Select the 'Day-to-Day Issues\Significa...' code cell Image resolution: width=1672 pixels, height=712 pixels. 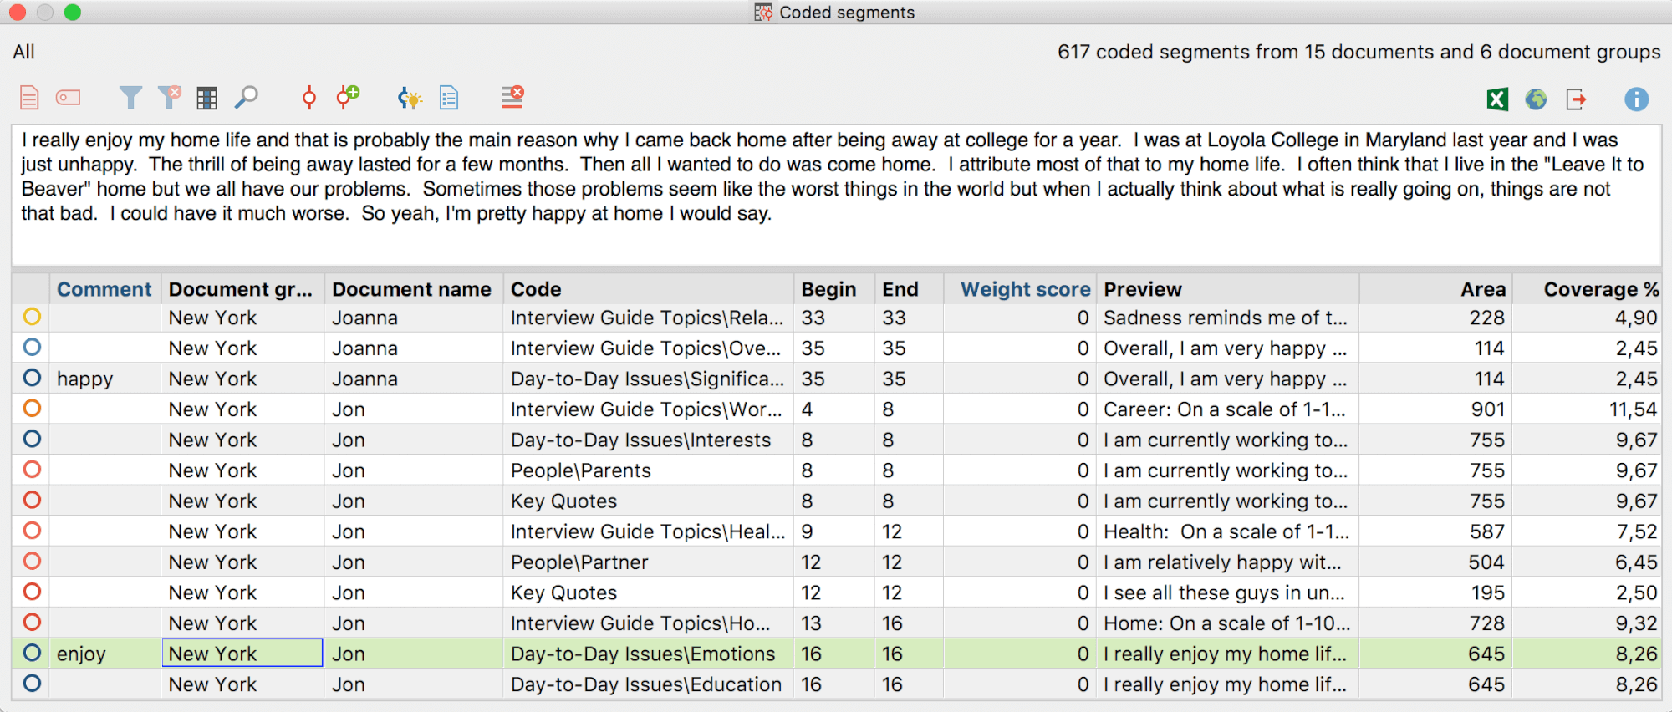(x=648, y=379)
